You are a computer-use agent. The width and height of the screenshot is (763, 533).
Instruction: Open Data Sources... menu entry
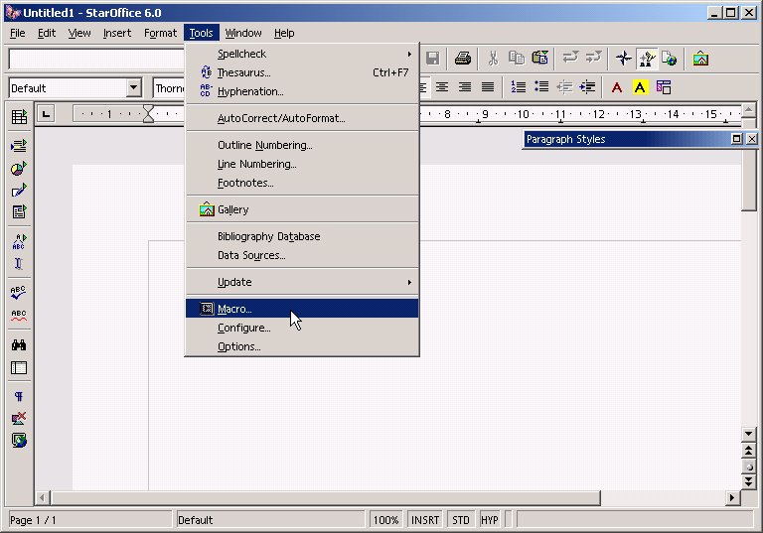302,255
